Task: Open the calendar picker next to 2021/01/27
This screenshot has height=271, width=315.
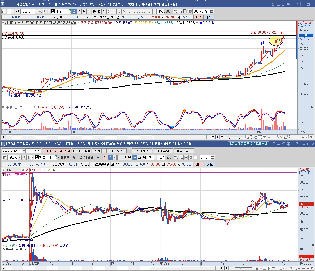Action: point(212,11)
